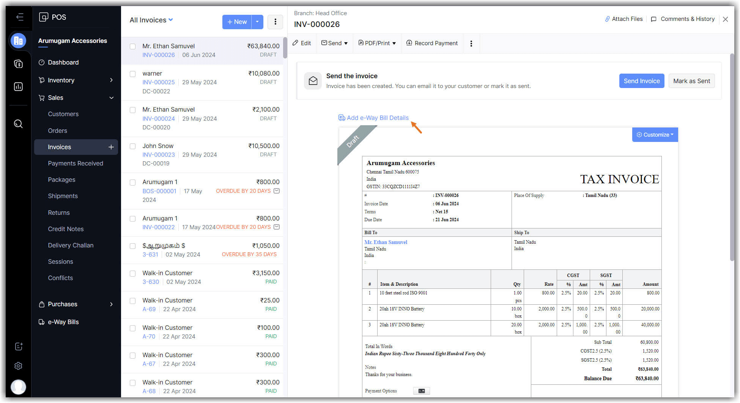Click the Send Invoice button
The height and width of the screenshot is (403, 740).
[641, 81]
